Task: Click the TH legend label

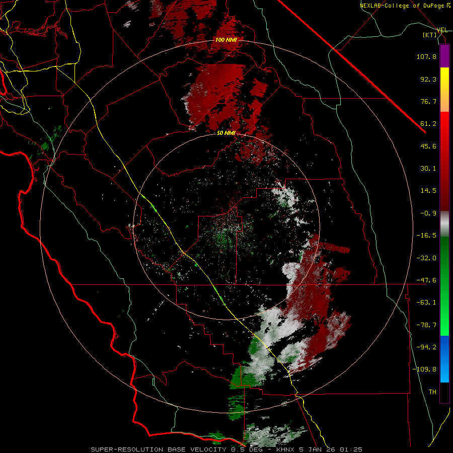Action: click(x=432, y=392)
